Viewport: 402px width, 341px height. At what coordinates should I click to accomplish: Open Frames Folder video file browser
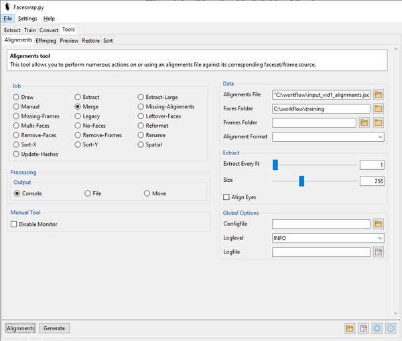click(x=364, y=123)
